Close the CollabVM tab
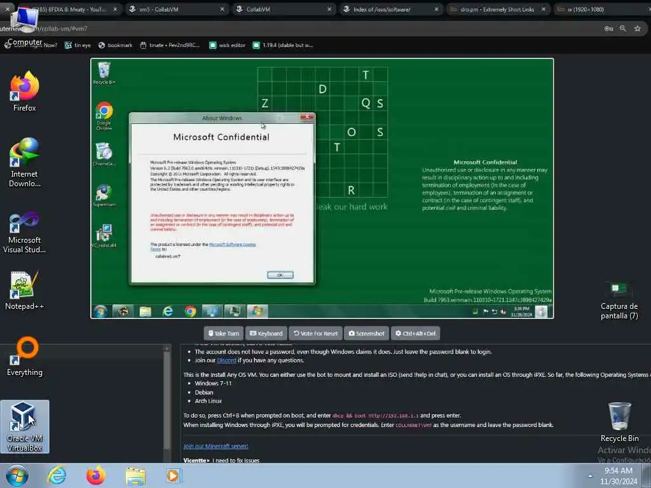 (x=329, y=9)
